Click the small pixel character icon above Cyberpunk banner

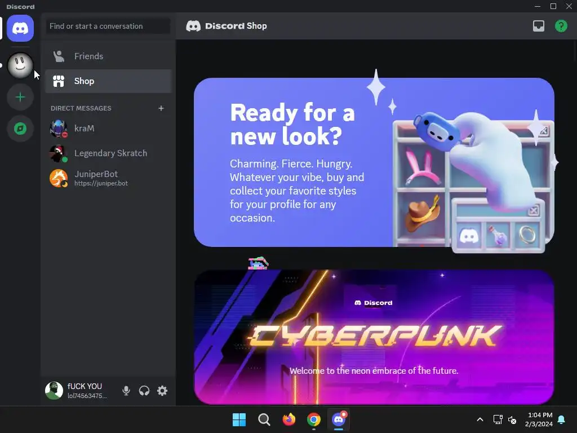[x=258, y=263]
